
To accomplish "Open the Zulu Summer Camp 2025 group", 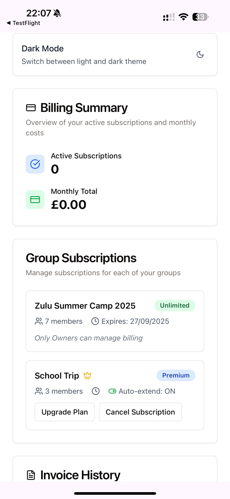I will [85, 306].
